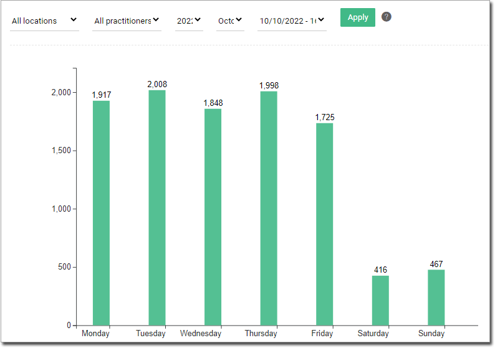This screenshot has height=348, width=495.
Task: Click the Sunday bar showing 467
Action: click(436, 297)
